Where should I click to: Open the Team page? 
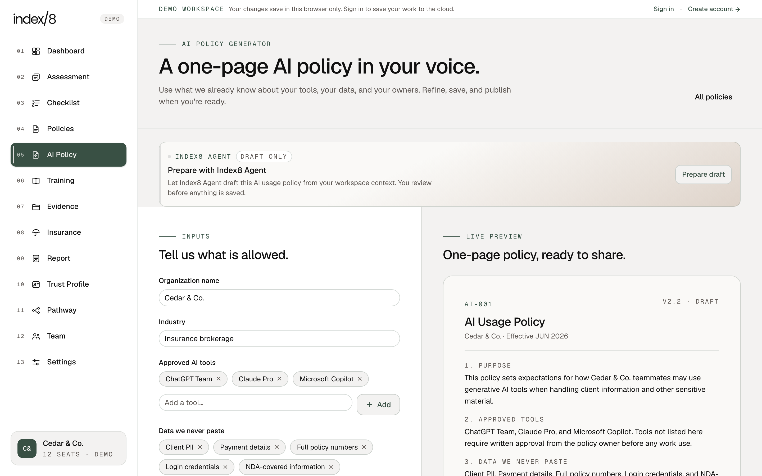pyautogui.click(x=68, y=336)
